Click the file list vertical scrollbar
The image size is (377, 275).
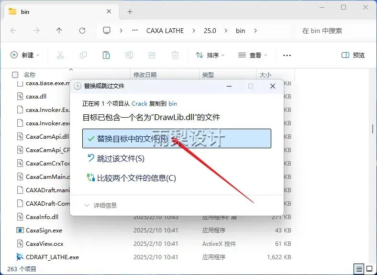click(373, 129)
